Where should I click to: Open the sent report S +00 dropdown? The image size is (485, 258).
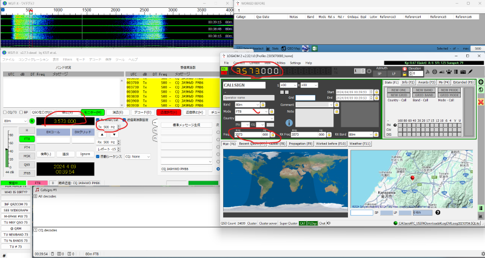[288, 85]
